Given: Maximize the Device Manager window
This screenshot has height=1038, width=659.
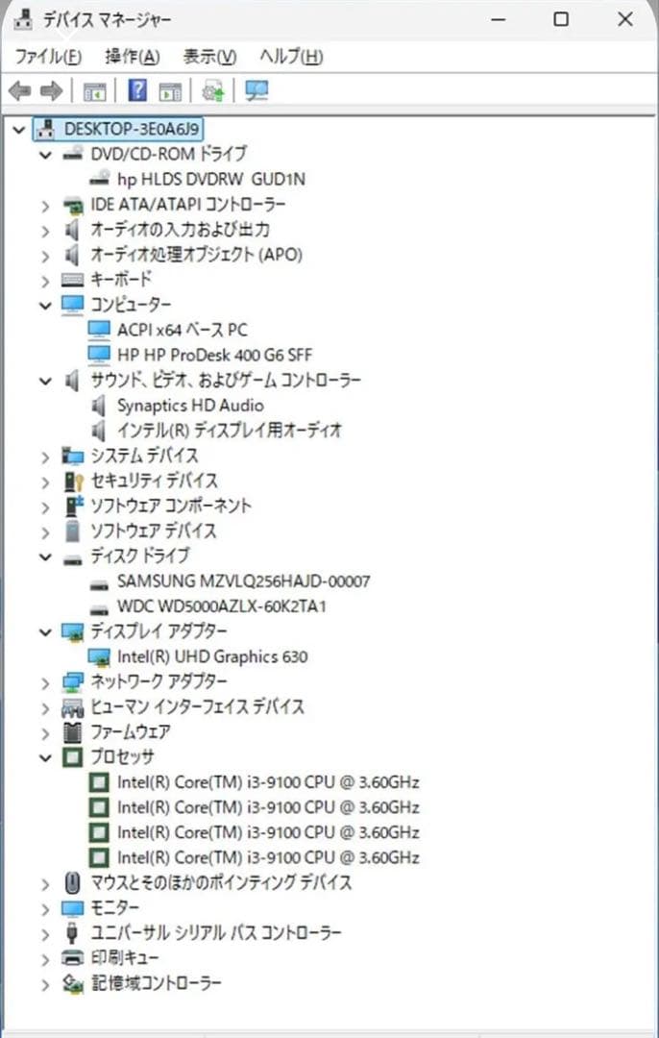Looking at the screenshot, I should click(561, 19).
